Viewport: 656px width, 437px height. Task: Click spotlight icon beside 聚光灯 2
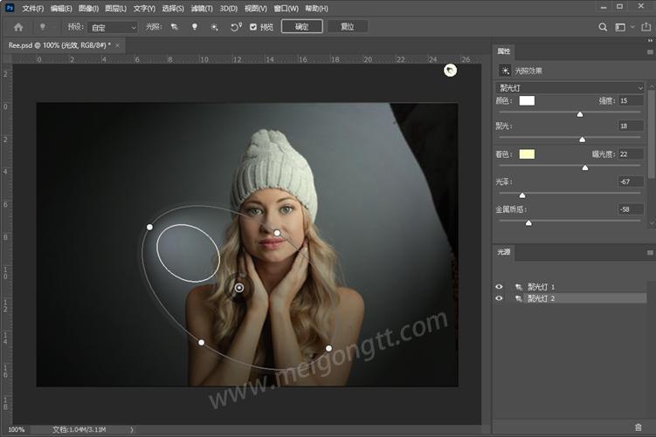[519, 298]
